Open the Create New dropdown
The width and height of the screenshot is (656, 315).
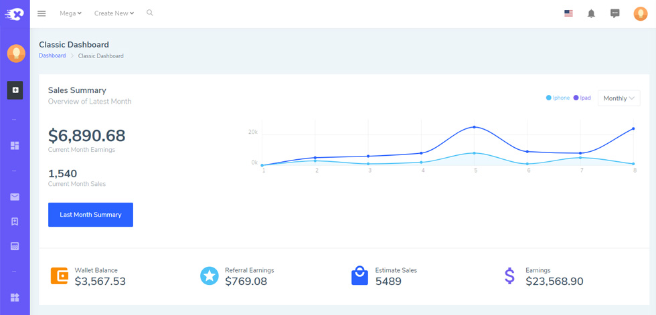[114, 13]
